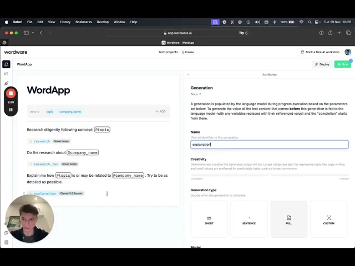
Task: Click the Sonar Small model badge
Action: (x=69, y=164)
